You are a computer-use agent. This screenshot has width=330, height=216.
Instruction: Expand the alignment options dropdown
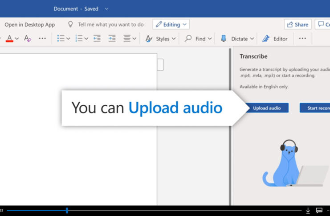pos(134,39)
